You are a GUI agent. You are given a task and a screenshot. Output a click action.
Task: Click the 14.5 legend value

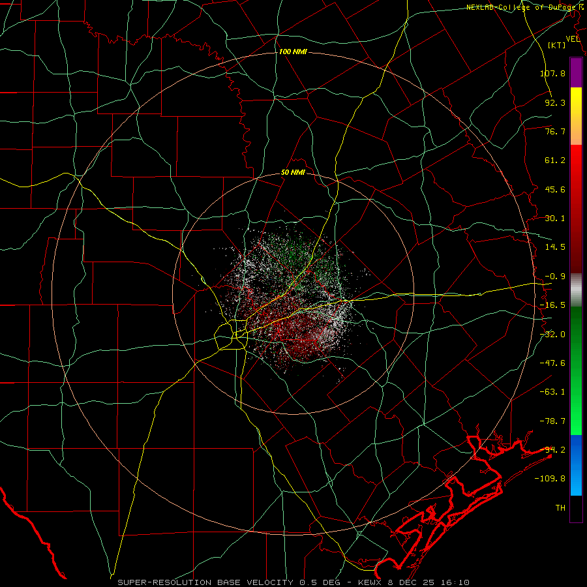[x=555, y=247]
